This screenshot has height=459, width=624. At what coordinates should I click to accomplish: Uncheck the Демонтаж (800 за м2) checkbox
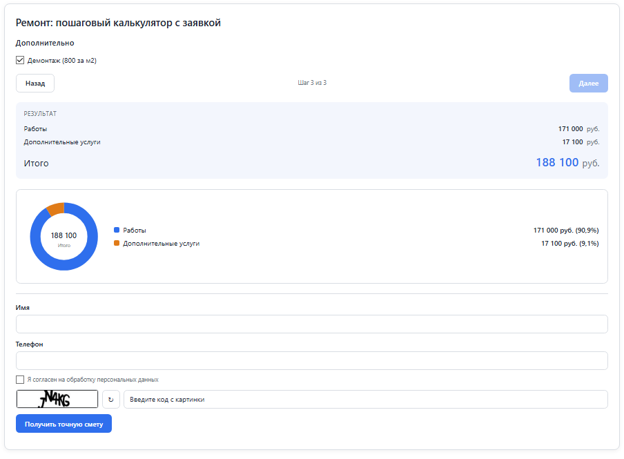pyautogui.click(x=20, y=60)
